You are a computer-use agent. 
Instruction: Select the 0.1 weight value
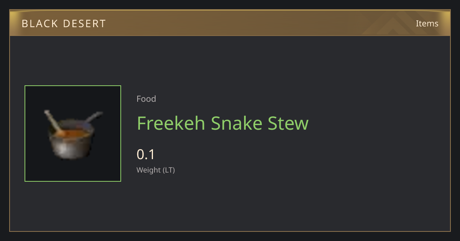coord(146,155)
